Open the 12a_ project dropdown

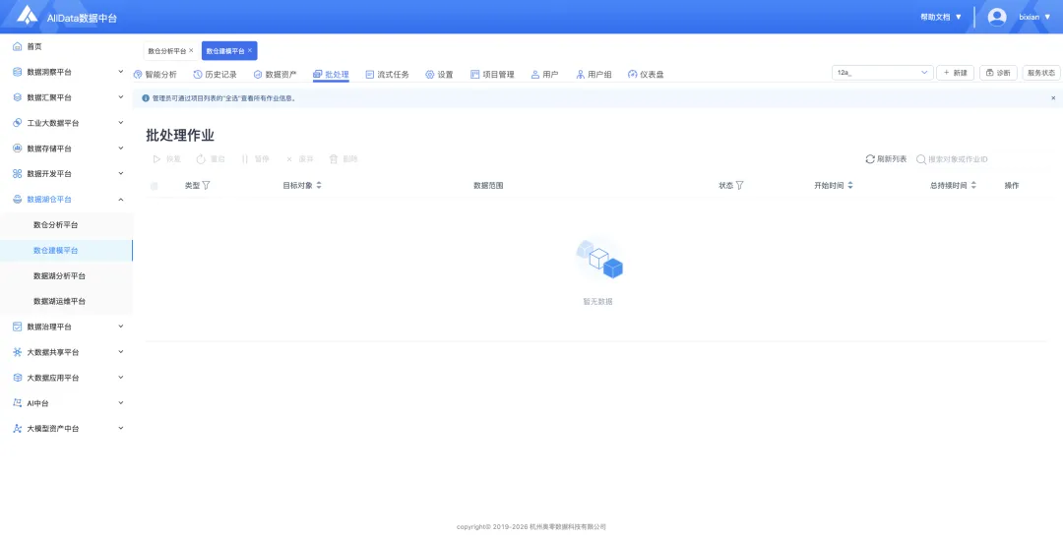coord(882,73)
